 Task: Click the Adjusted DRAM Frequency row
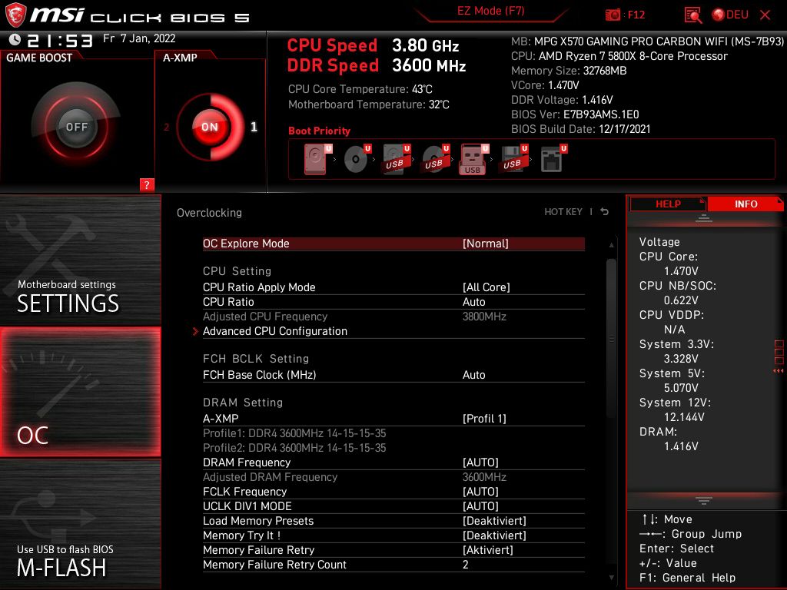(x=393, y=477)
